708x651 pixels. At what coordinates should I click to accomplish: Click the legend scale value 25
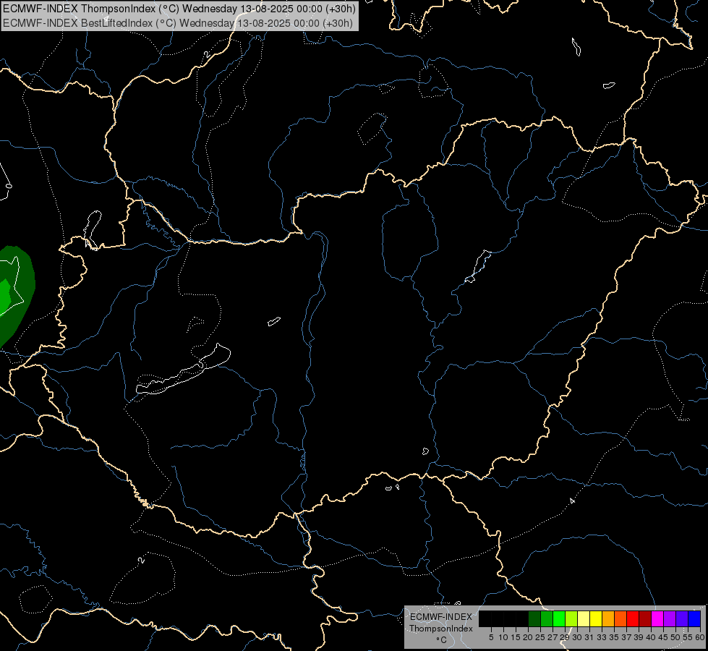pyautogui.click(x=540, y=637)
